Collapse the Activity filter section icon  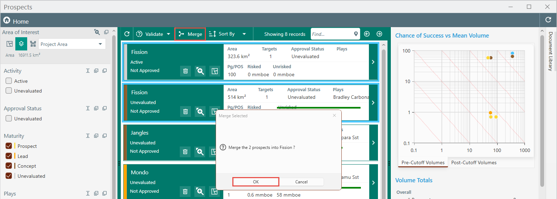(88, 71)
